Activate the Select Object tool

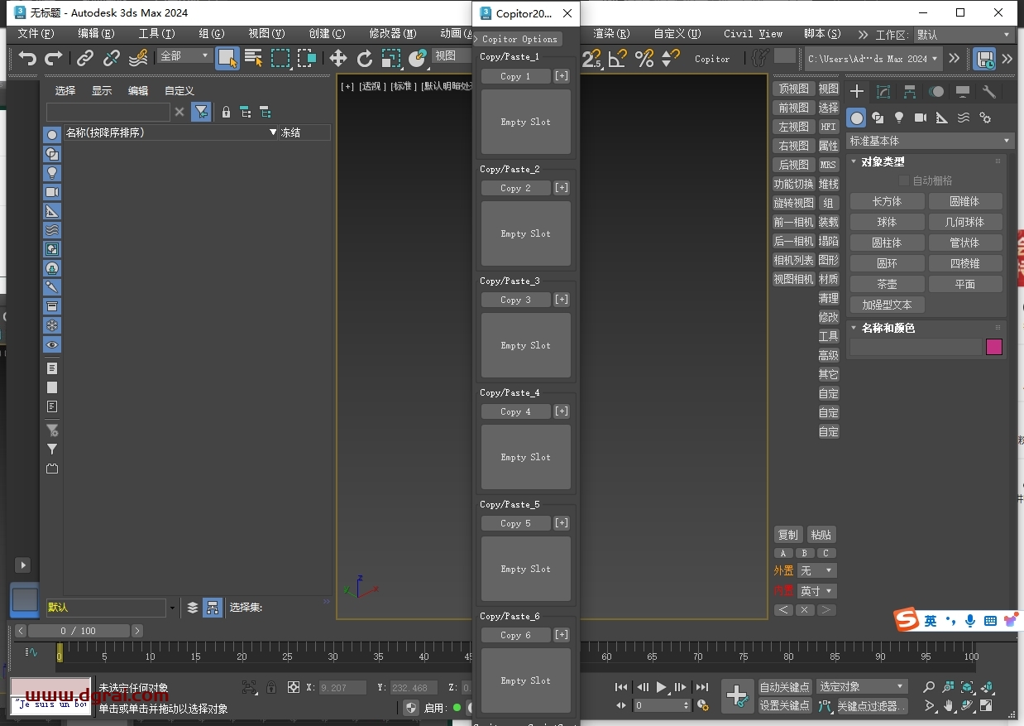pos(227,58)
